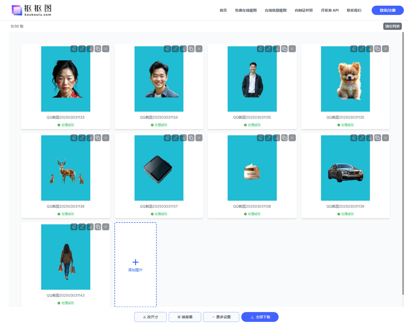Click 清空列表 to clear the list

coord(392,26)
